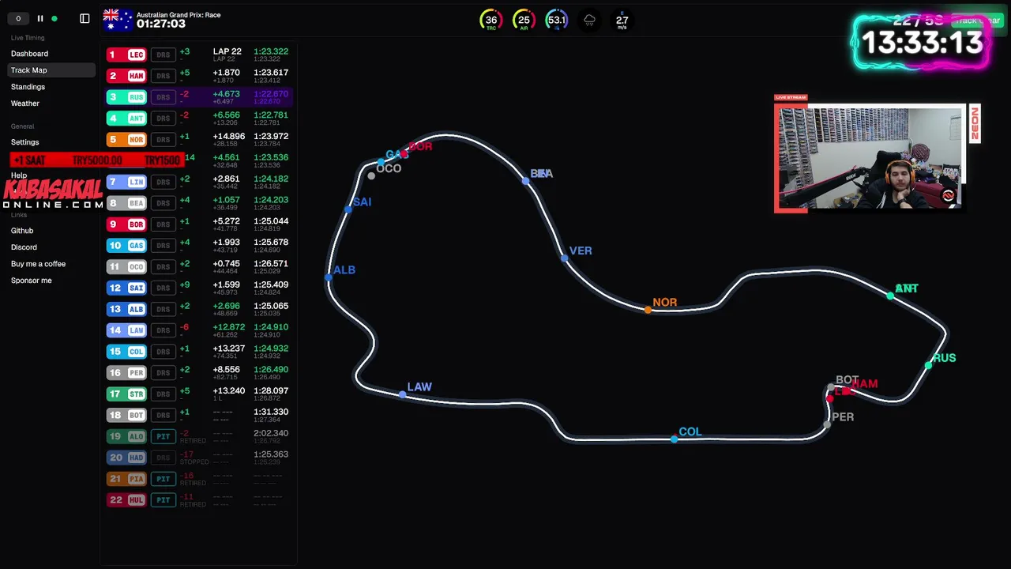1011x569 pixels.
Task: Click the PIT indicator in HUL's row
Action: coord(163,499)
